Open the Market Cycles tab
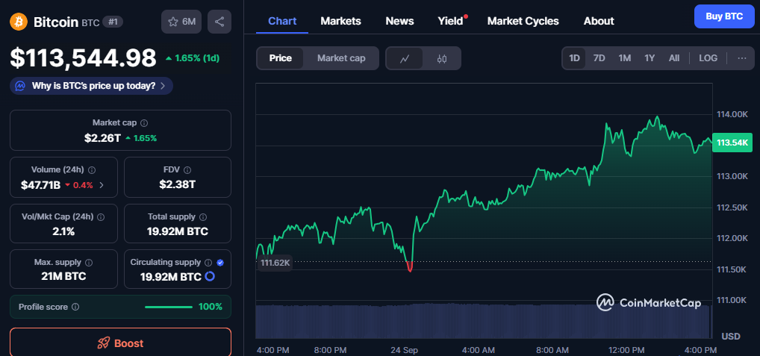Viewport: 760px width, 356px height. click(x=523, y=22)
